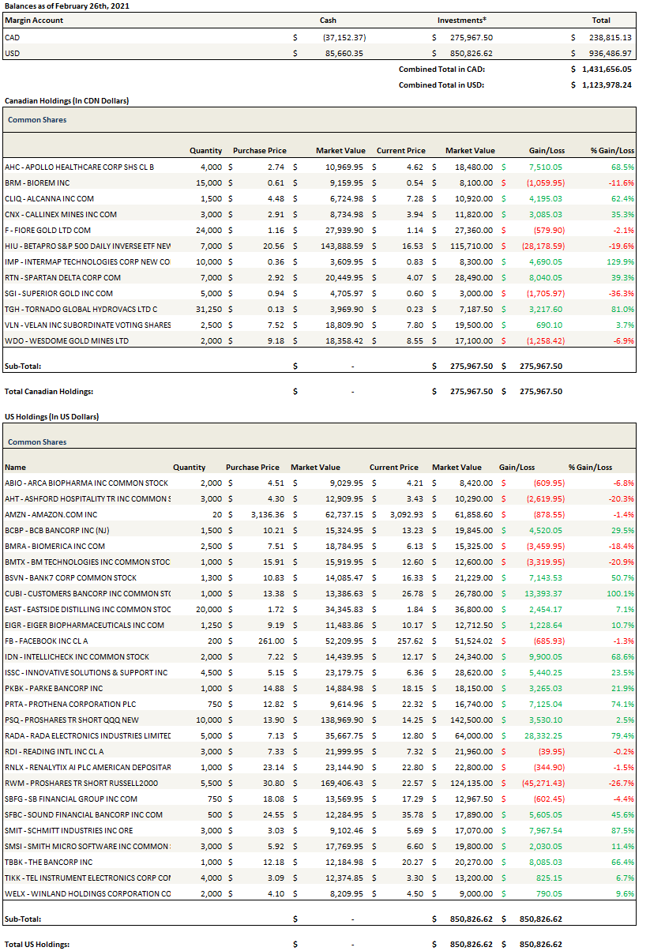Image resolution: width=650 pixels, height=951 pixels.
Task: Select the Total US Holdings label
Action: coord(36,944)
